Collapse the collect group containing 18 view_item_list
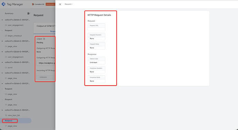This screenshot has height=130, width=238. (2, 110)
